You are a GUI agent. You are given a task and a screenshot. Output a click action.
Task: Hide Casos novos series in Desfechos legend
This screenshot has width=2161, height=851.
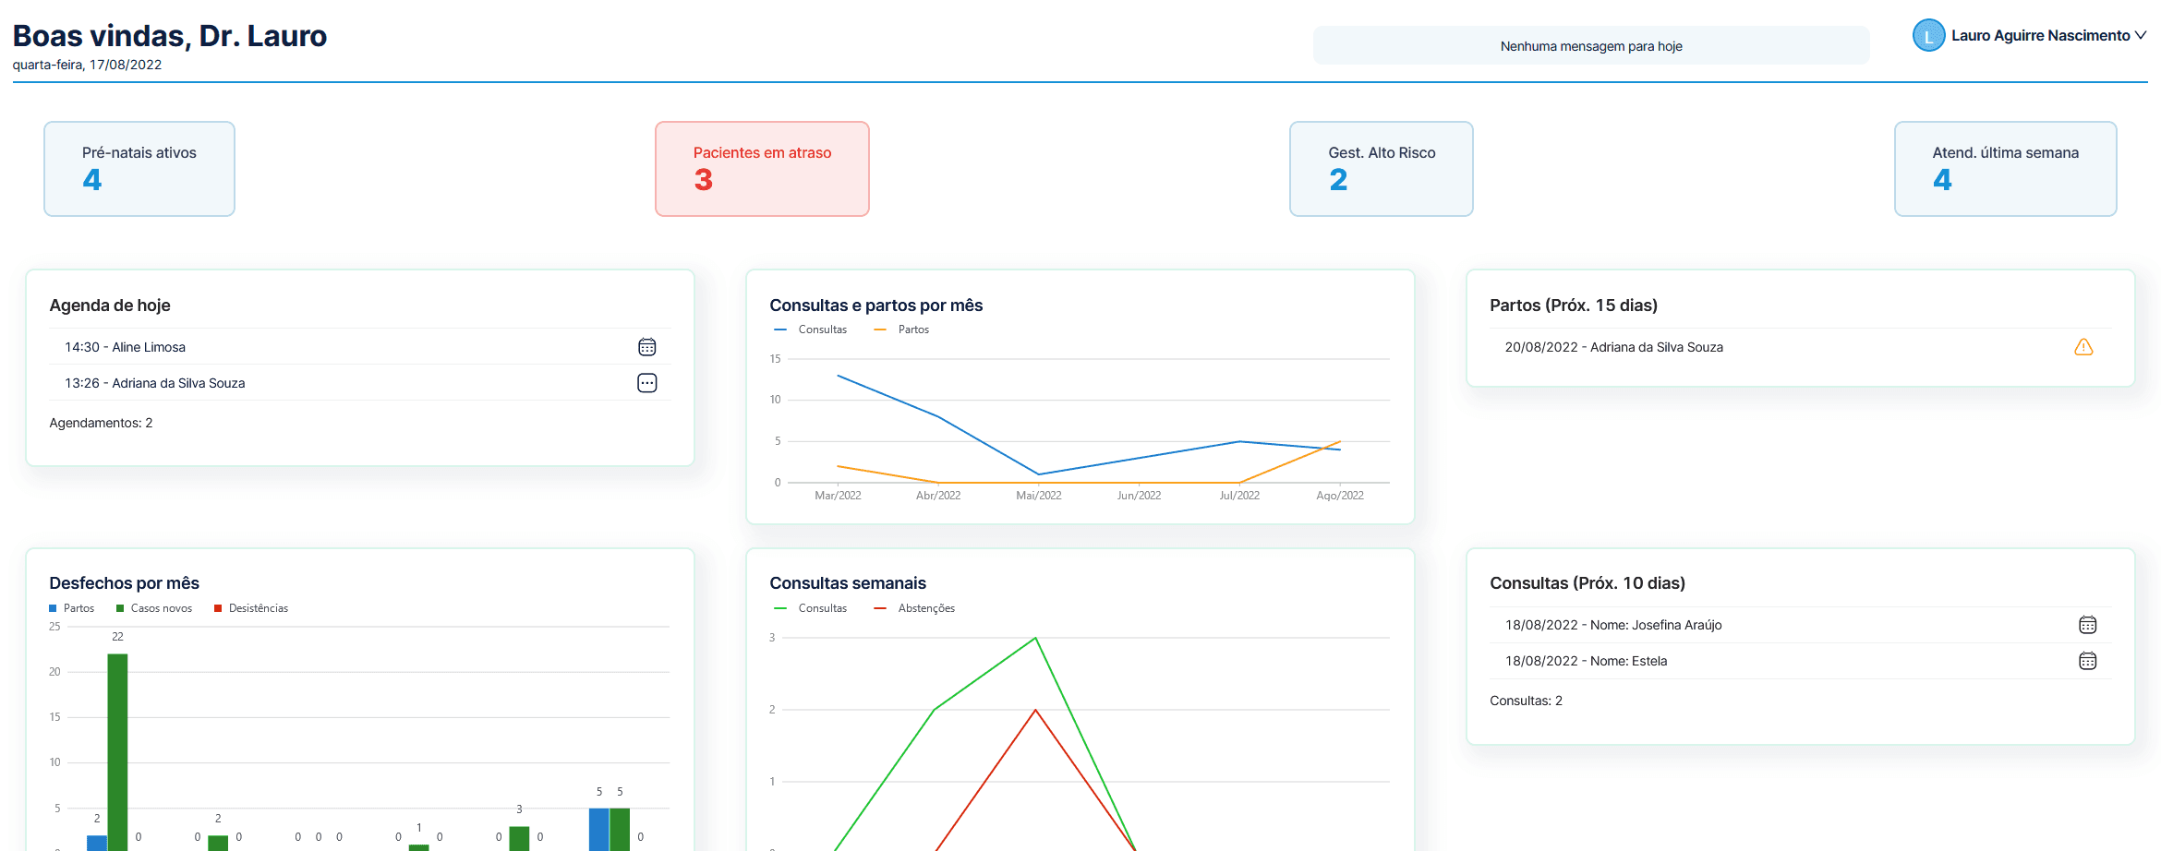coord(154,608)
